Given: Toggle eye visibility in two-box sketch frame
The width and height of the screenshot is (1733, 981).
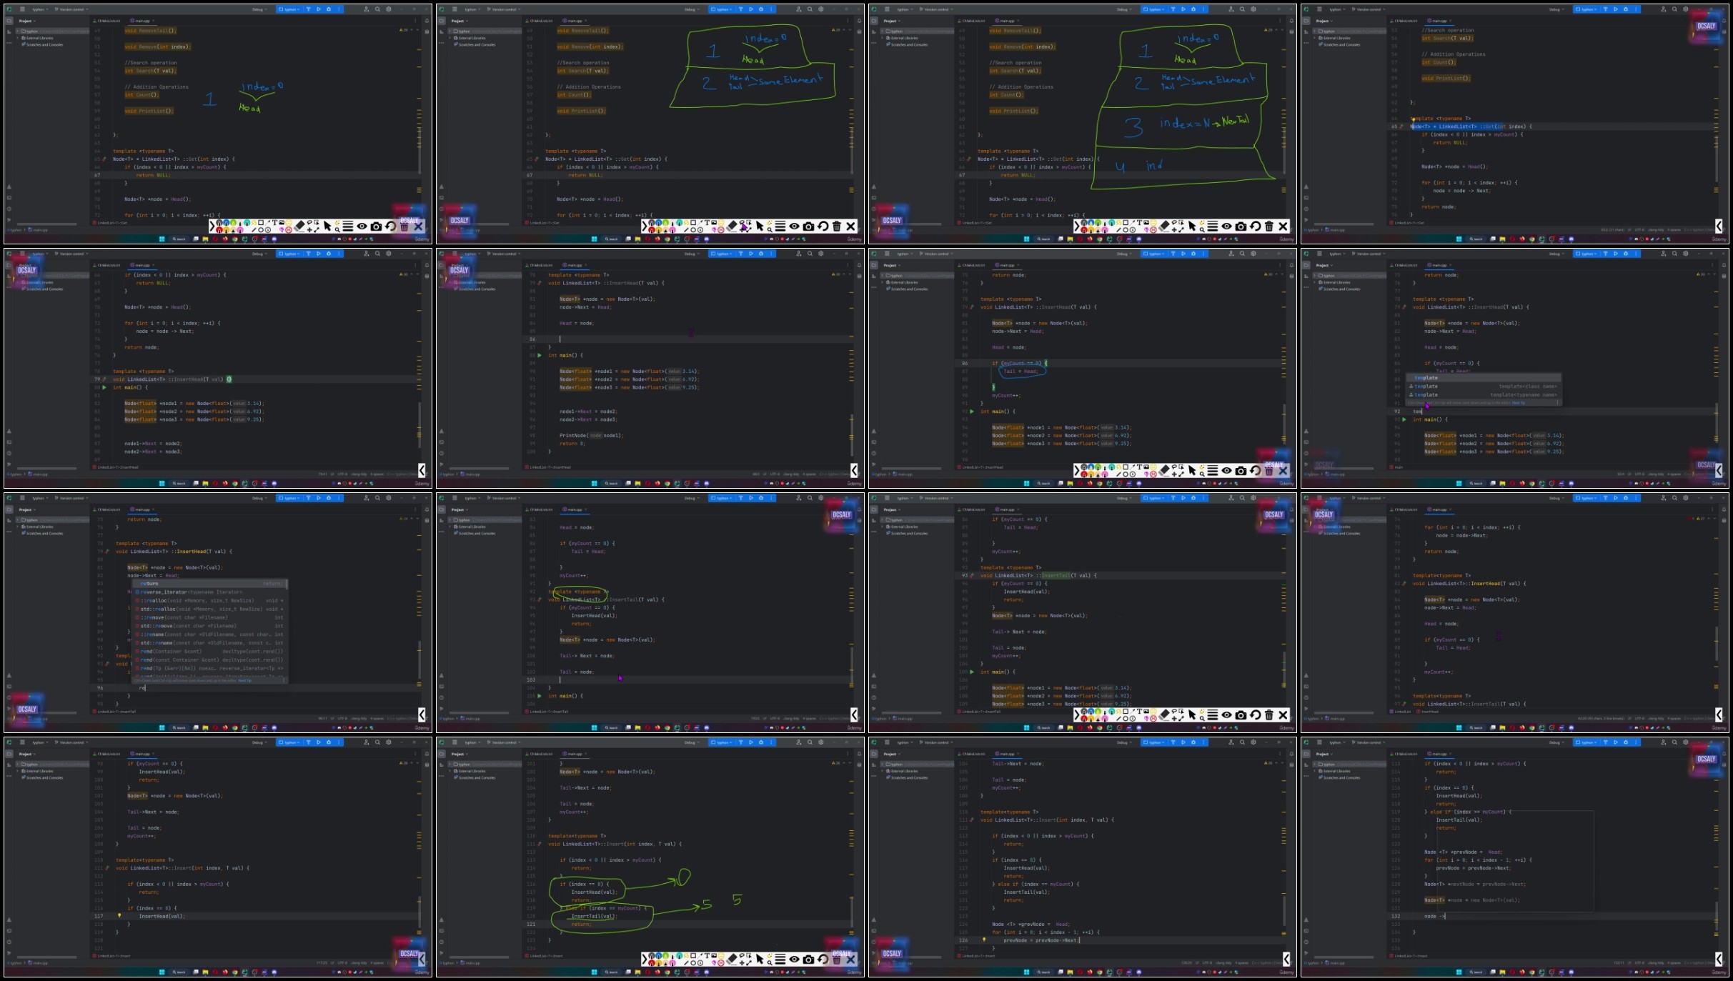Looking at the screenshot, I should tap(794, 226).
